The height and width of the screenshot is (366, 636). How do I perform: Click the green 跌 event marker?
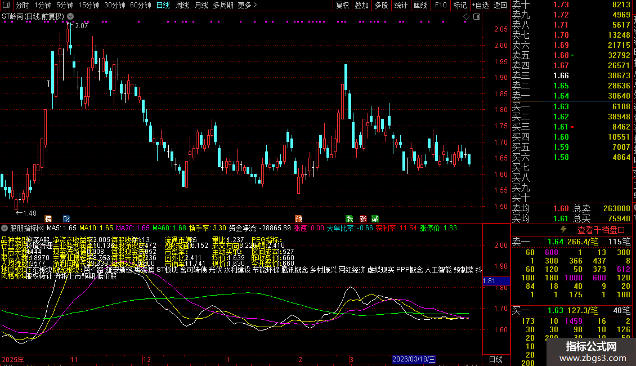click(x=350, y=218)
